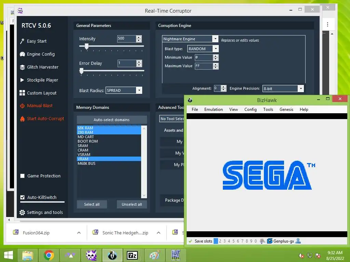
Task: Open BizHawk File menu
Action: coord(194,110)
